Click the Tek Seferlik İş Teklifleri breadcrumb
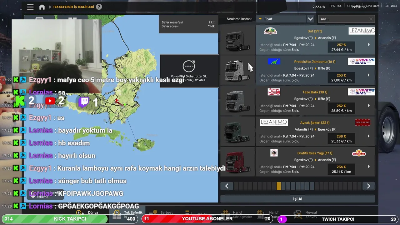The height and width of the screenshot is (225, 400). pyautogui.click(x=73, y=7)
